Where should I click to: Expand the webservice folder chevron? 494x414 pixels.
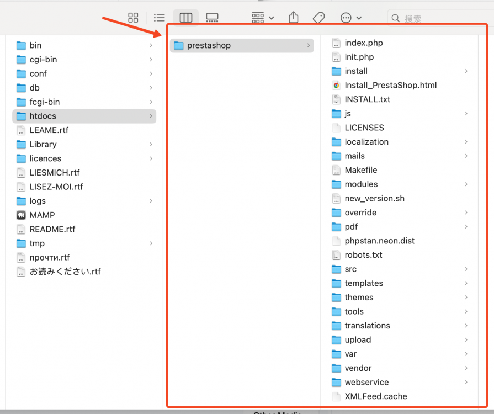[466, 382]
